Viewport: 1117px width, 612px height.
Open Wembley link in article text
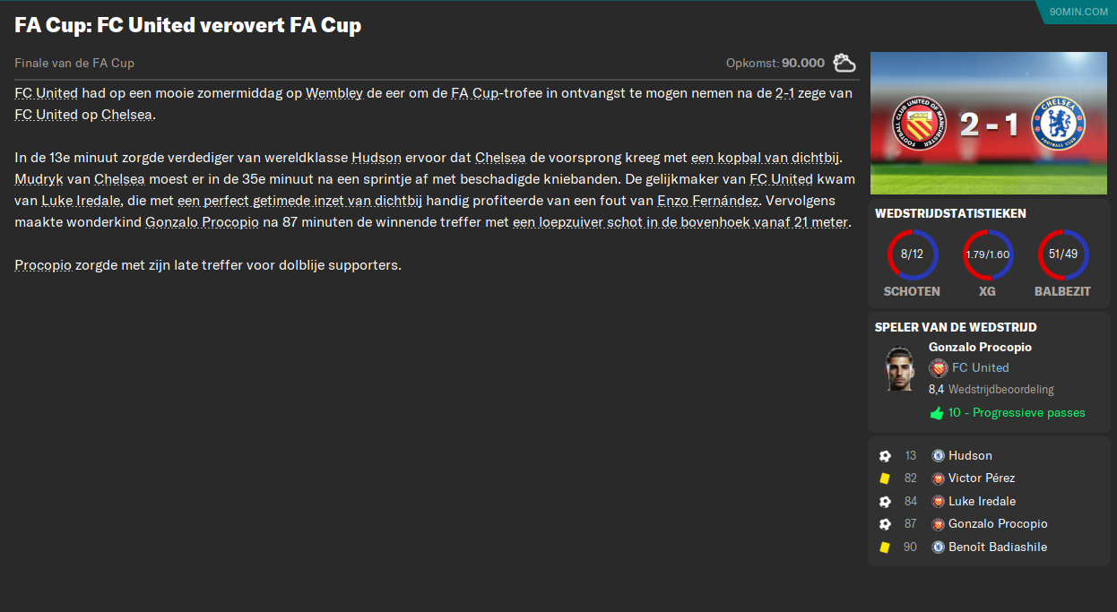point(334,93)
